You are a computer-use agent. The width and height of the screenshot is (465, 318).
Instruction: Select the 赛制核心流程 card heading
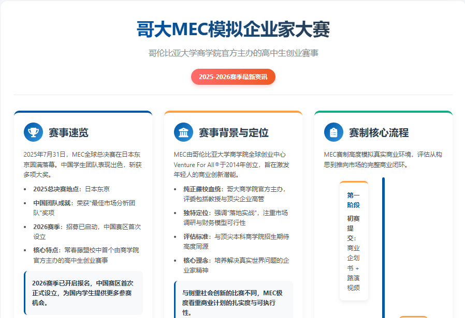pyautogui.click(x=379, y=132)
